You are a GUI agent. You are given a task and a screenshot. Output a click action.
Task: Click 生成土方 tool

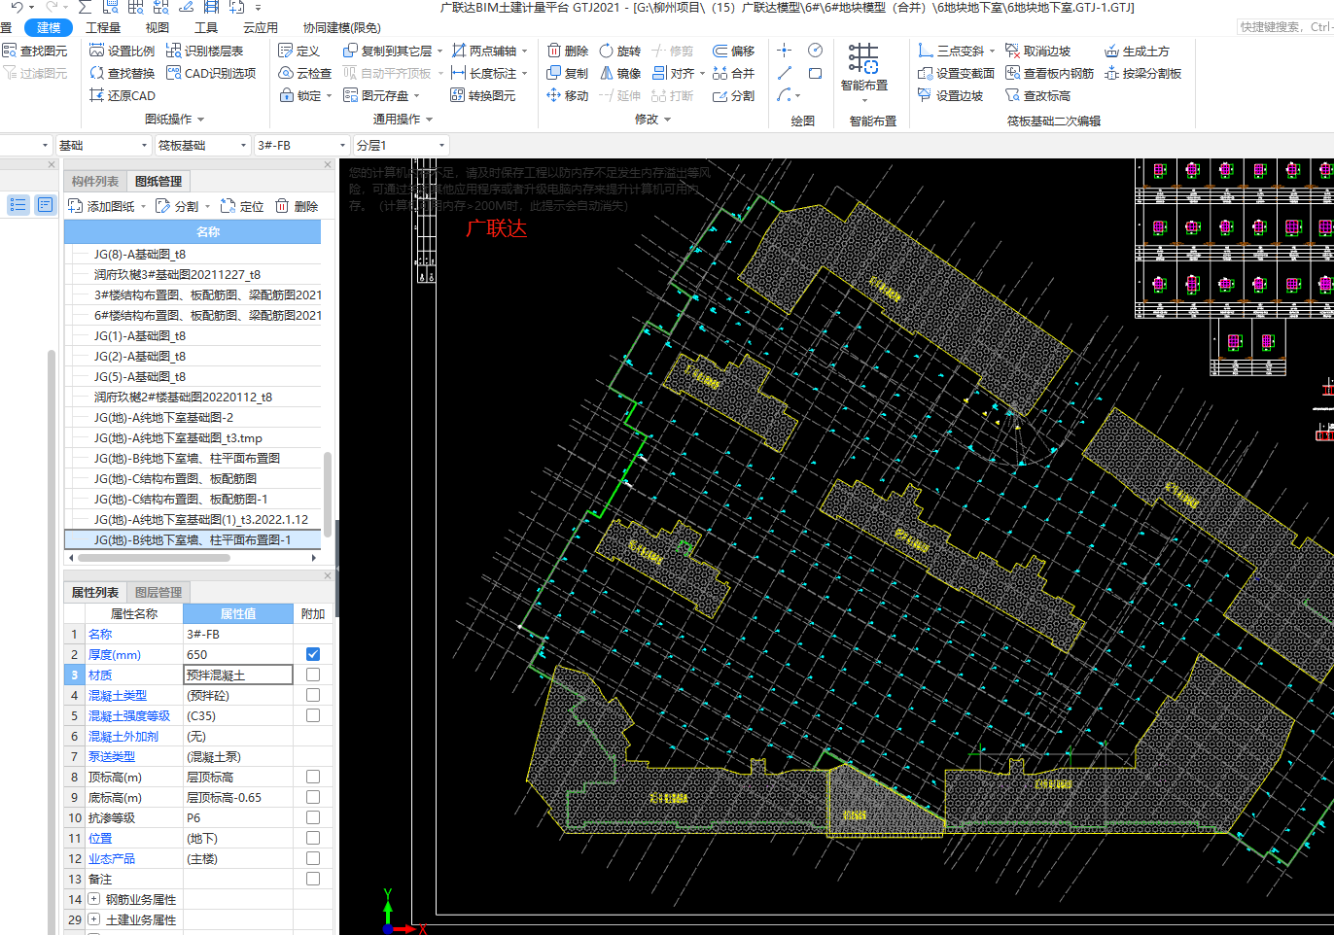coord(1137,51)
